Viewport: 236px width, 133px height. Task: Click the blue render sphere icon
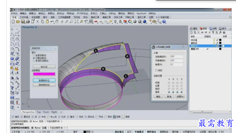(144, 22)
